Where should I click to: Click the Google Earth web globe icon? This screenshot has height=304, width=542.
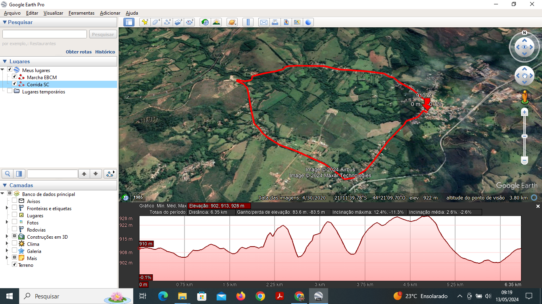pos(308,22)
